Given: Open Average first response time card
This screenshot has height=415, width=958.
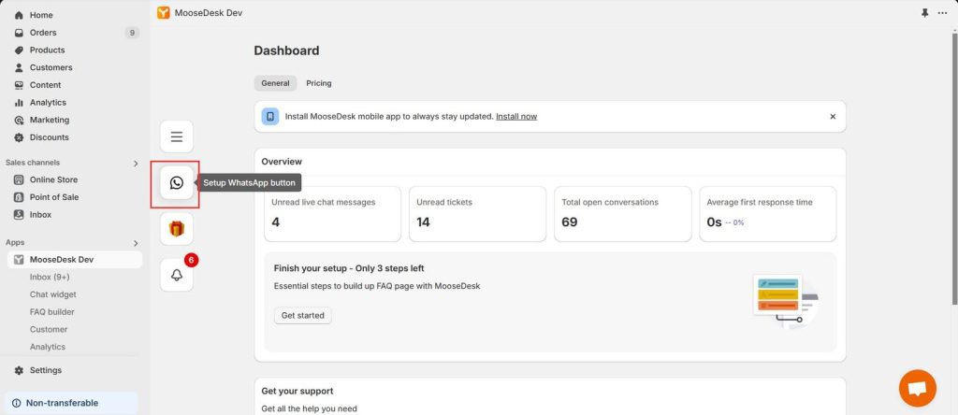Looking at the screenshot, I should click(x=767, y=214).
